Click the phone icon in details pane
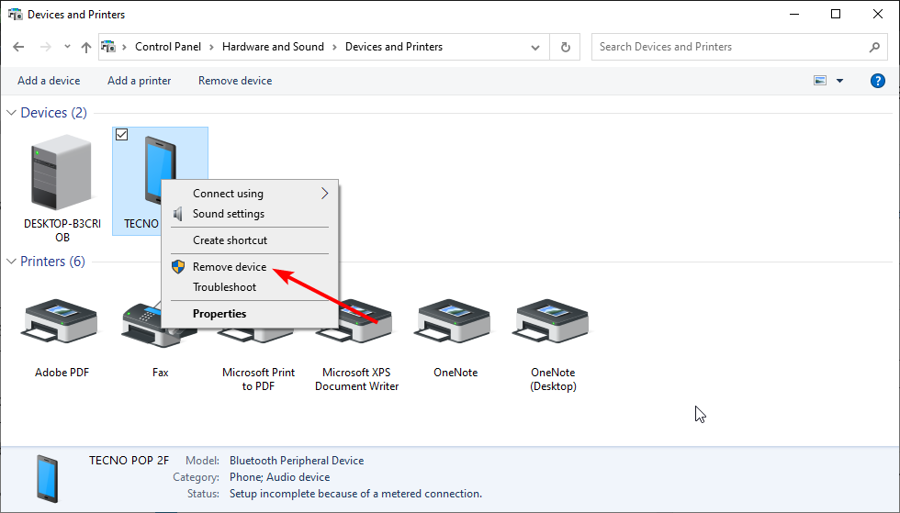The width and height of the screenshot is (900, 513). coord(47,478)
